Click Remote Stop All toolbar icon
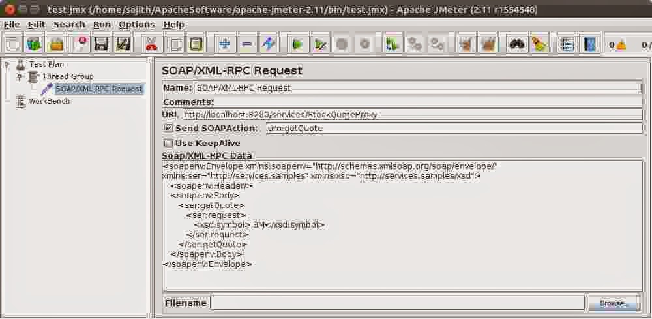 [414, 43]
